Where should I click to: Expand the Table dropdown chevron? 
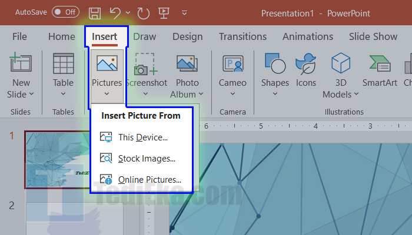click(63, 93)
